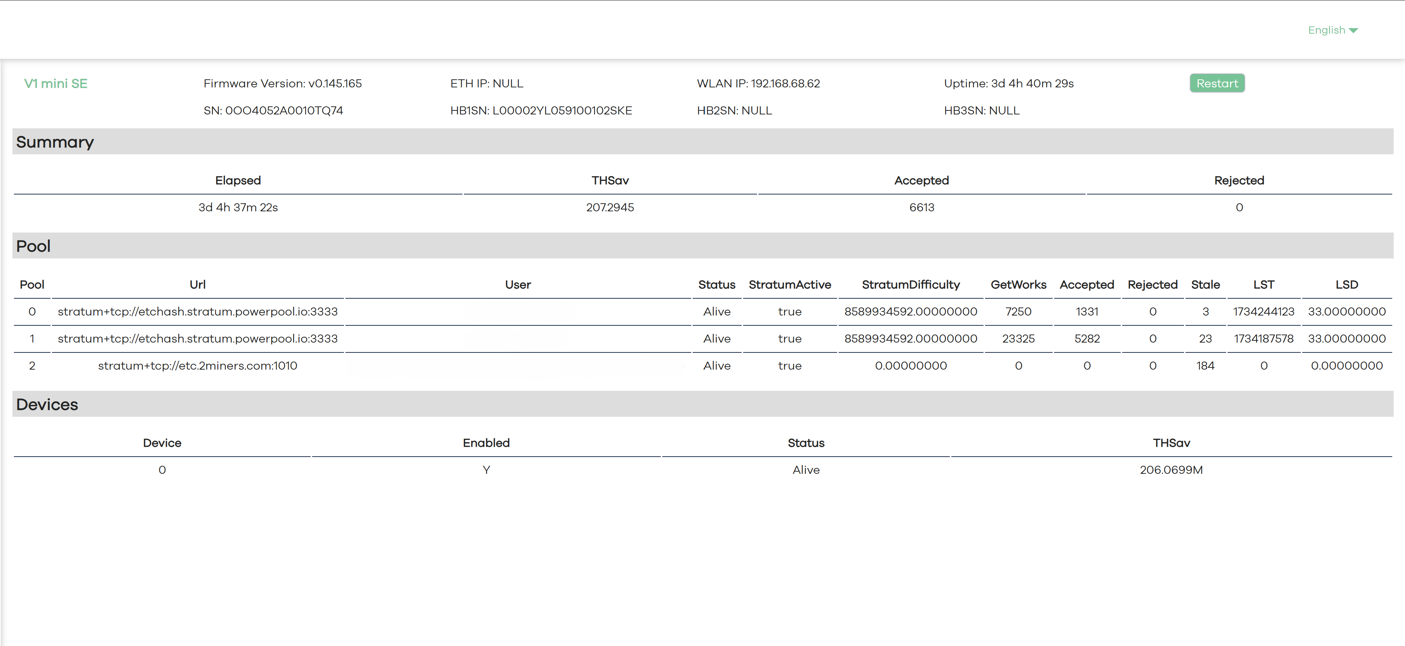Select the pool 0 powerpool URL cell
The width and height of the screenshot is (1405, 646).
198,311
